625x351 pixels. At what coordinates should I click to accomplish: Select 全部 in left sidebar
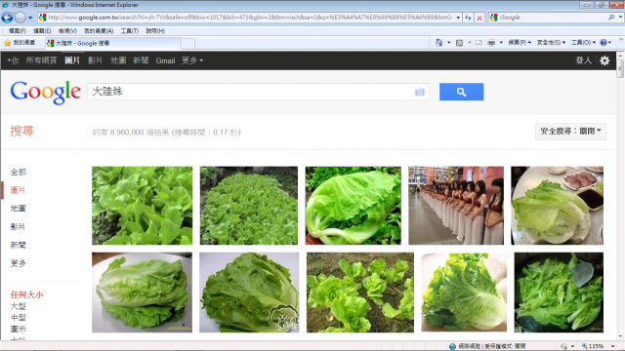18,172
